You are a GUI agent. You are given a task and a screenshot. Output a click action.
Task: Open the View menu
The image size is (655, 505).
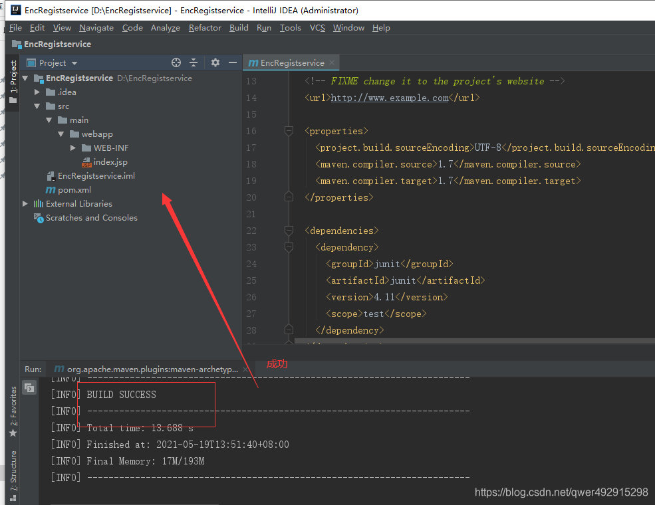[62, 27]
